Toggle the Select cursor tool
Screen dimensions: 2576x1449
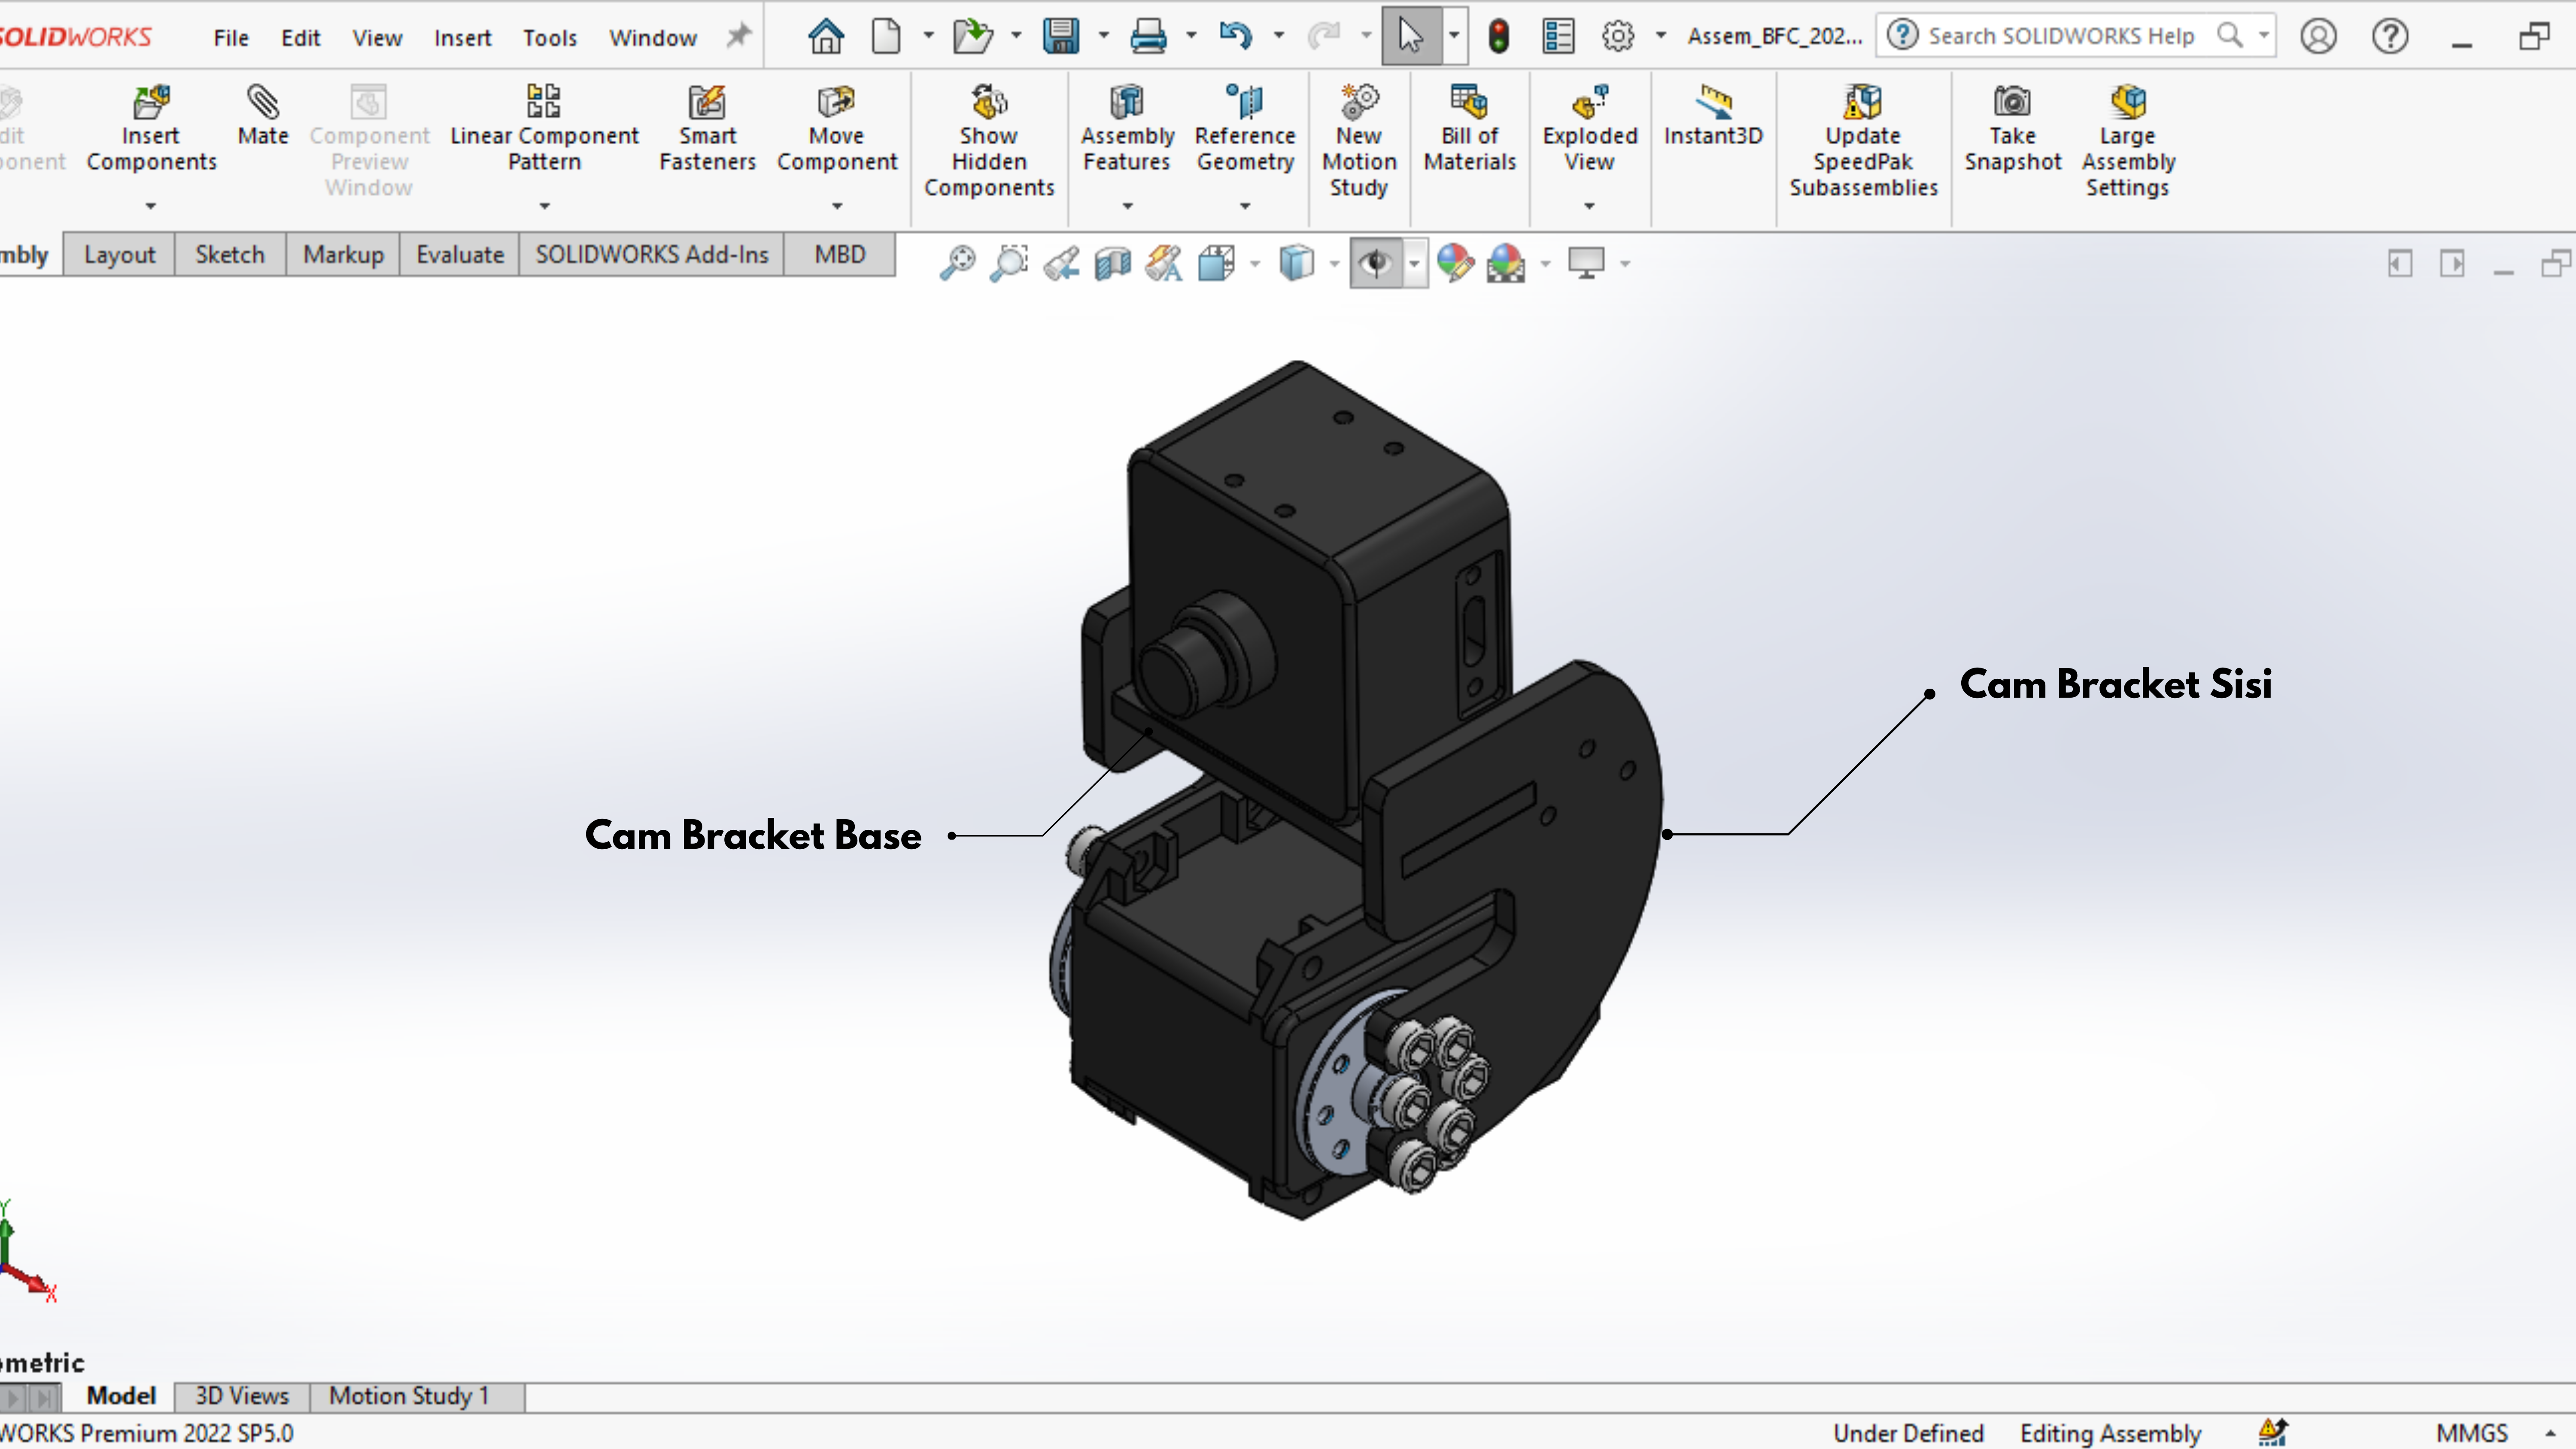pos(1411,37)
